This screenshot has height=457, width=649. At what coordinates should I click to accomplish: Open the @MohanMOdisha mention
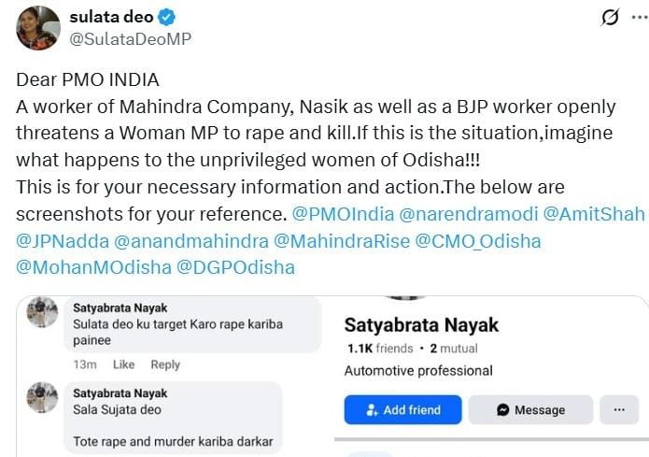click(94, 268)
